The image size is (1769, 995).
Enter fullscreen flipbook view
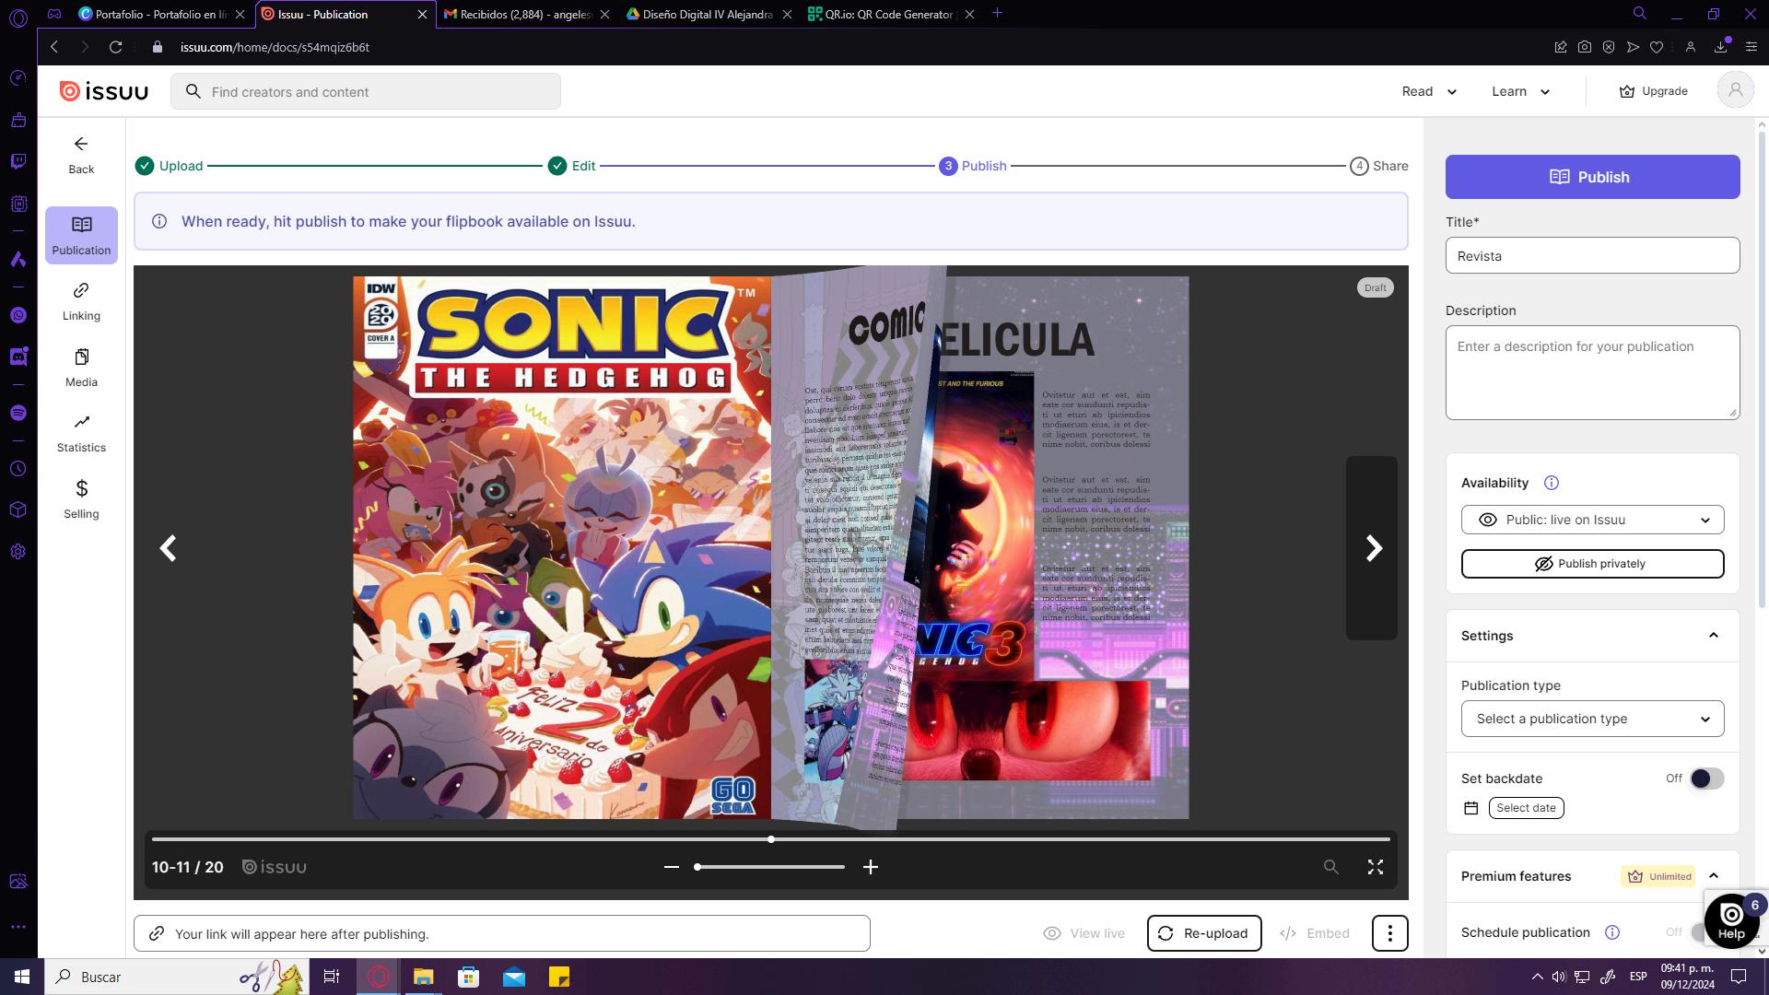[x=1375, y=867]
